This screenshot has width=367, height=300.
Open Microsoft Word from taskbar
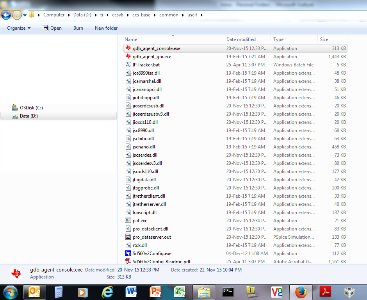coord(131,292)
